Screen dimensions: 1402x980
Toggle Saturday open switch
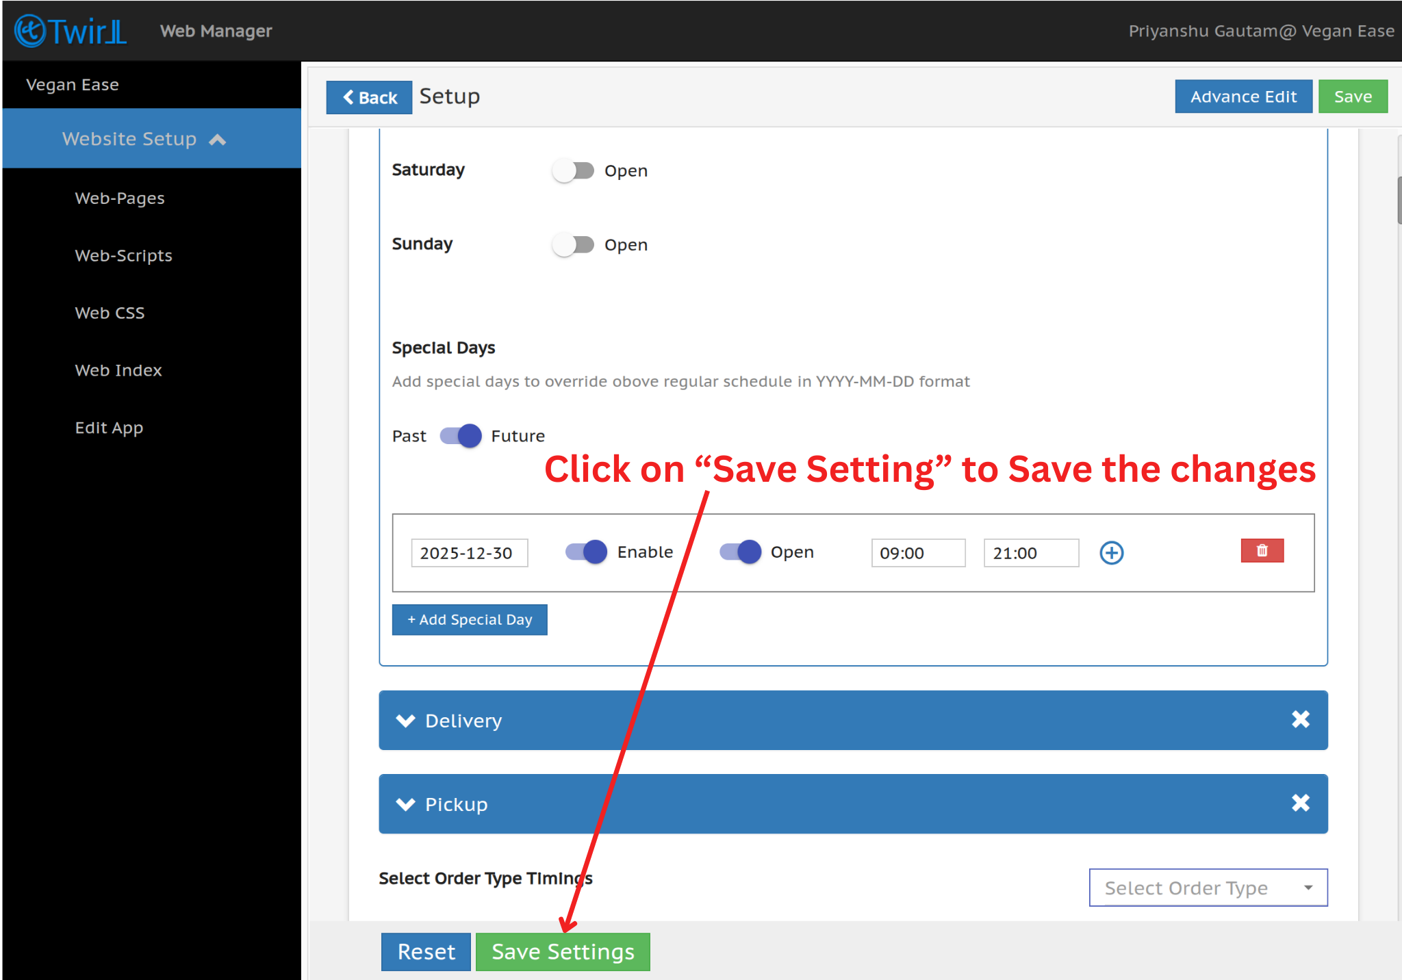tap(574, 170)
